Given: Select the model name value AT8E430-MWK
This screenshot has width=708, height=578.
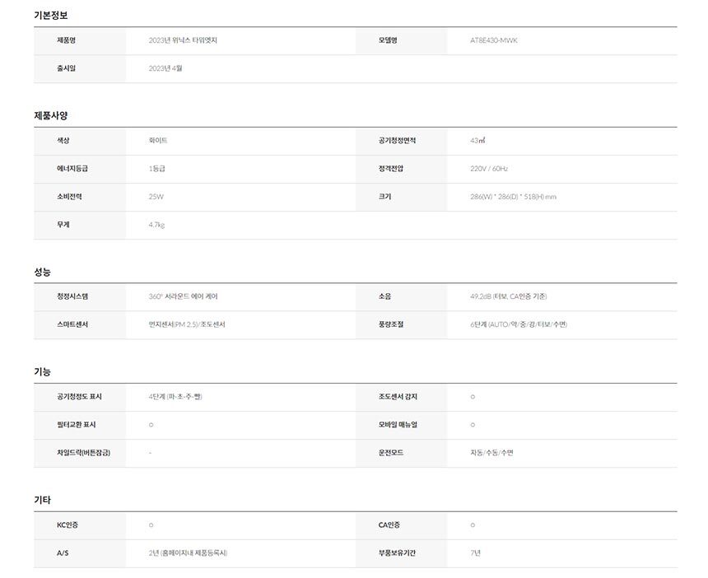Looking at the screenshot, I should tap(494, 40).
